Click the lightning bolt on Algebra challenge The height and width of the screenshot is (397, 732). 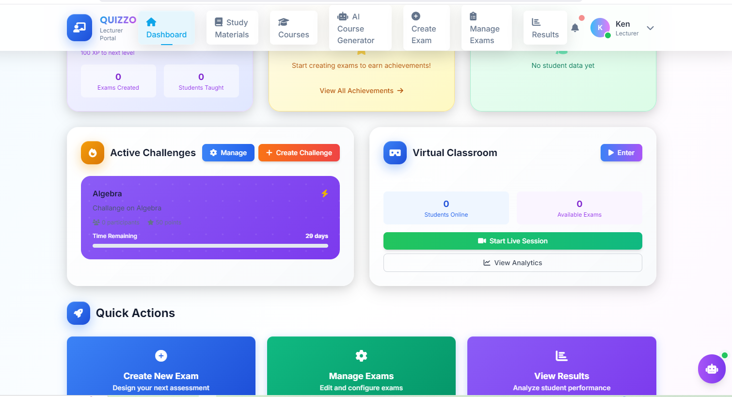325,193
